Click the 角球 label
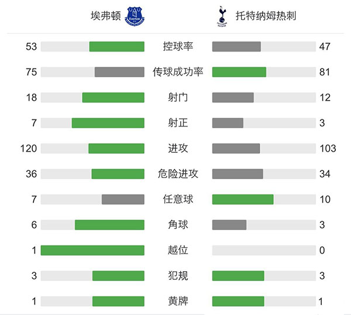This screenshot has height=315, width=351. 178,225
